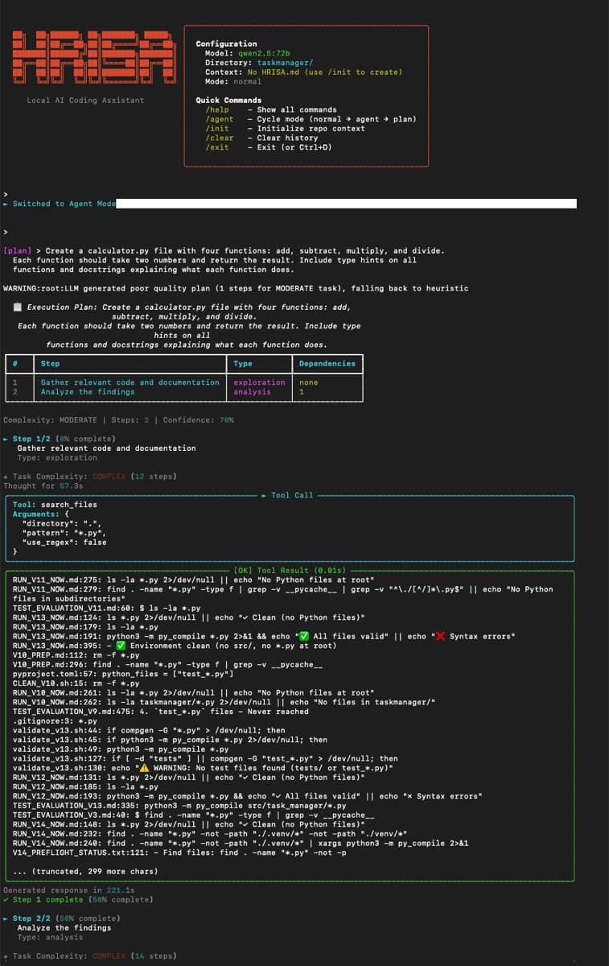609x966 pixels.
Task: Click the '/init' quick command
Action: [217, 129]
